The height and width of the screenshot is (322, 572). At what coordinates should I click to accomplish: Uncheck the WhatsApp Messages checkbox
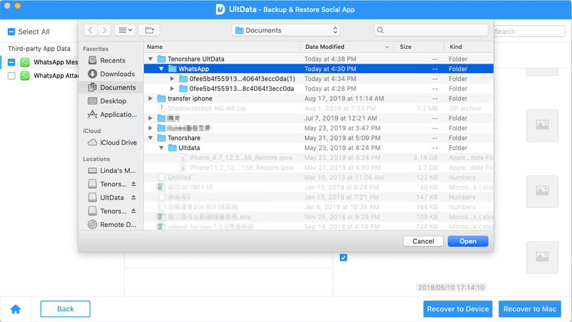pyautogui.click(x=11, y=62)
